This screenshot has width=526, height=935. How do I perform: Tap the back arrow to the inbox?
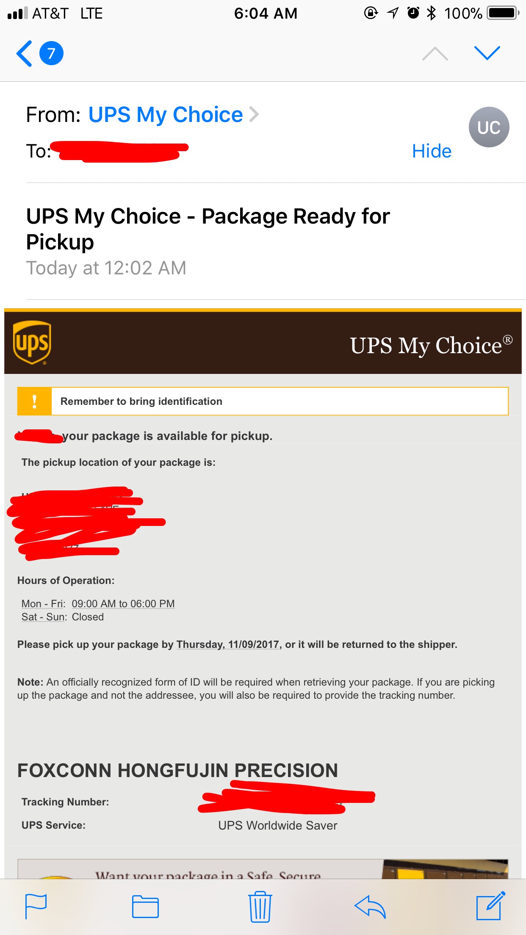24,53
